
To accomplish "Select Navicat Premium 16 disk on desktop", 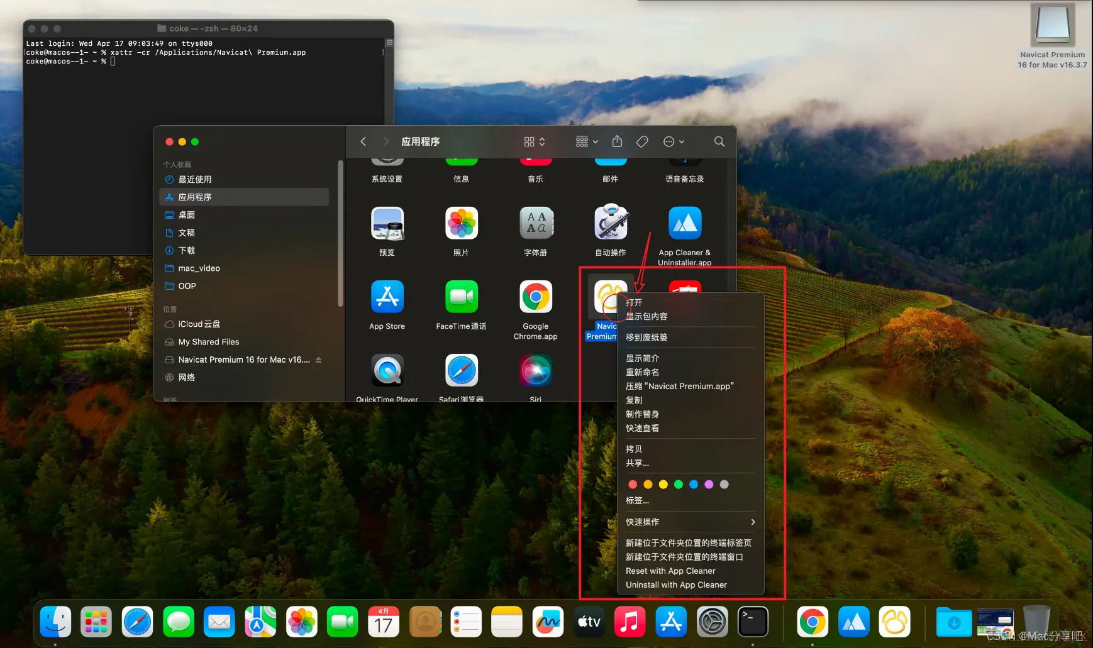I will click(x=1053, y=25).
